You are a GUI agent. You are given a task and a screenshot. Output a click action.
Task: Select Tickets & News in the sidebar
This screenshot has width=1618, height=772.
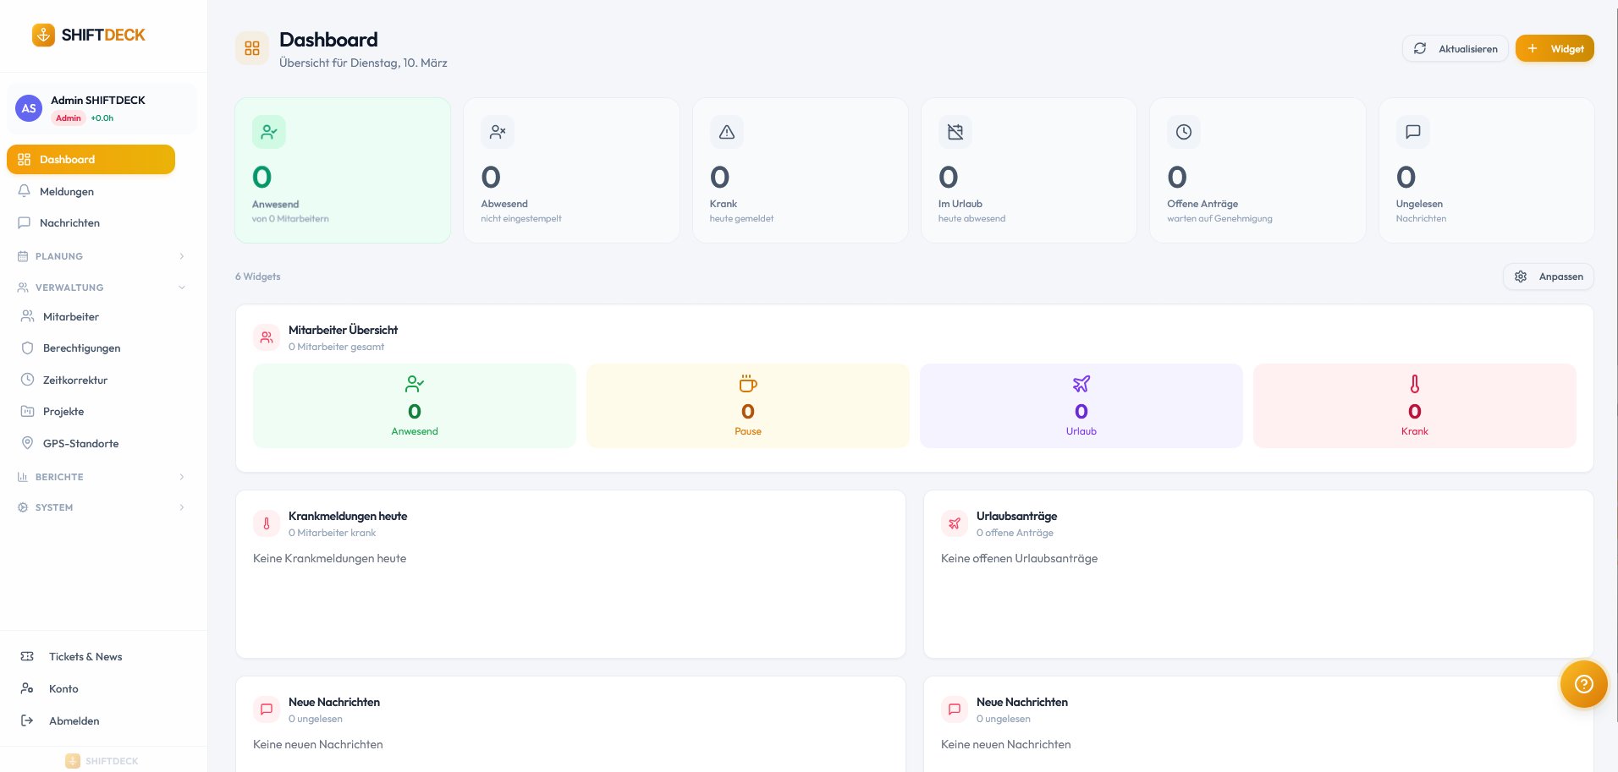click(85, 656)
